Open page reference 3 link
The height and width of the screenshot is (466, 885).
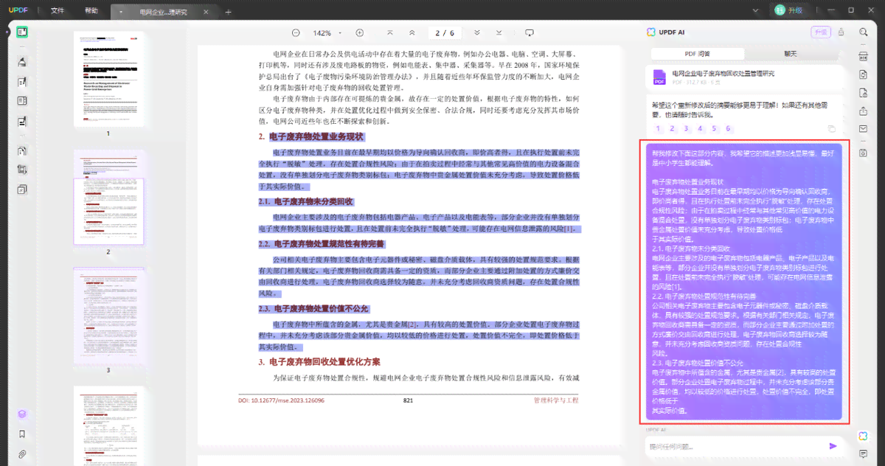tap(686, 128)
